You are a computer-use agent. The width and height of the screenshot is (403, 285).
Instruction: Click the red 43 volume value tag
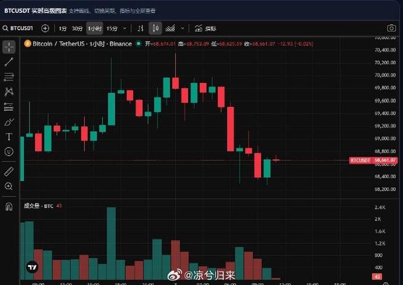click(377, 277)
